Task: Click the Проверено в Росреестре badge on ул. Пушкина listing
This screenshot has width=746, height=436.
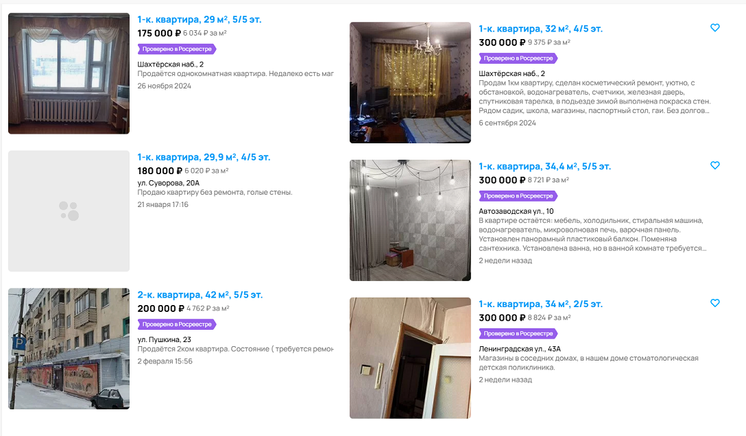Action: click(177, 324)
